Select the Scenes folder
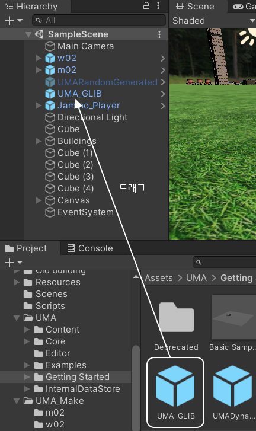Image resolution: width=256 pixels, height=431 pixels. tap(52, 294)
